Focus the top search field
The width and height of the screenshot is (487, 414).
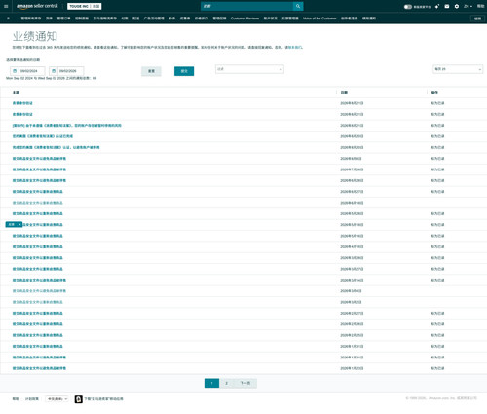pos(246,6)
